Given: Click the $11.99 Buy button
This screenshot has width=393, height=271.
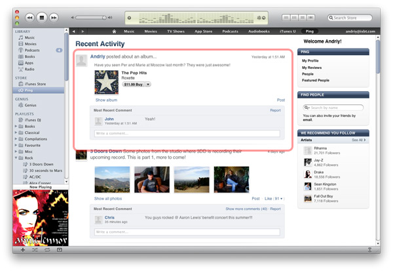Looking at the screenshot, I should pos(134,85).
